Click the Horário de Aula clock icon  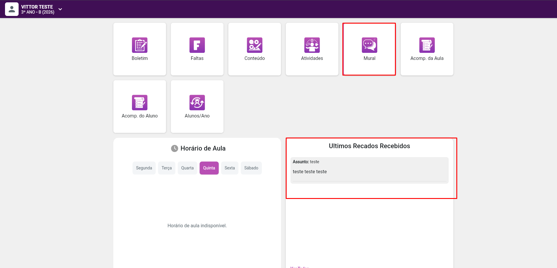(174, 148)
